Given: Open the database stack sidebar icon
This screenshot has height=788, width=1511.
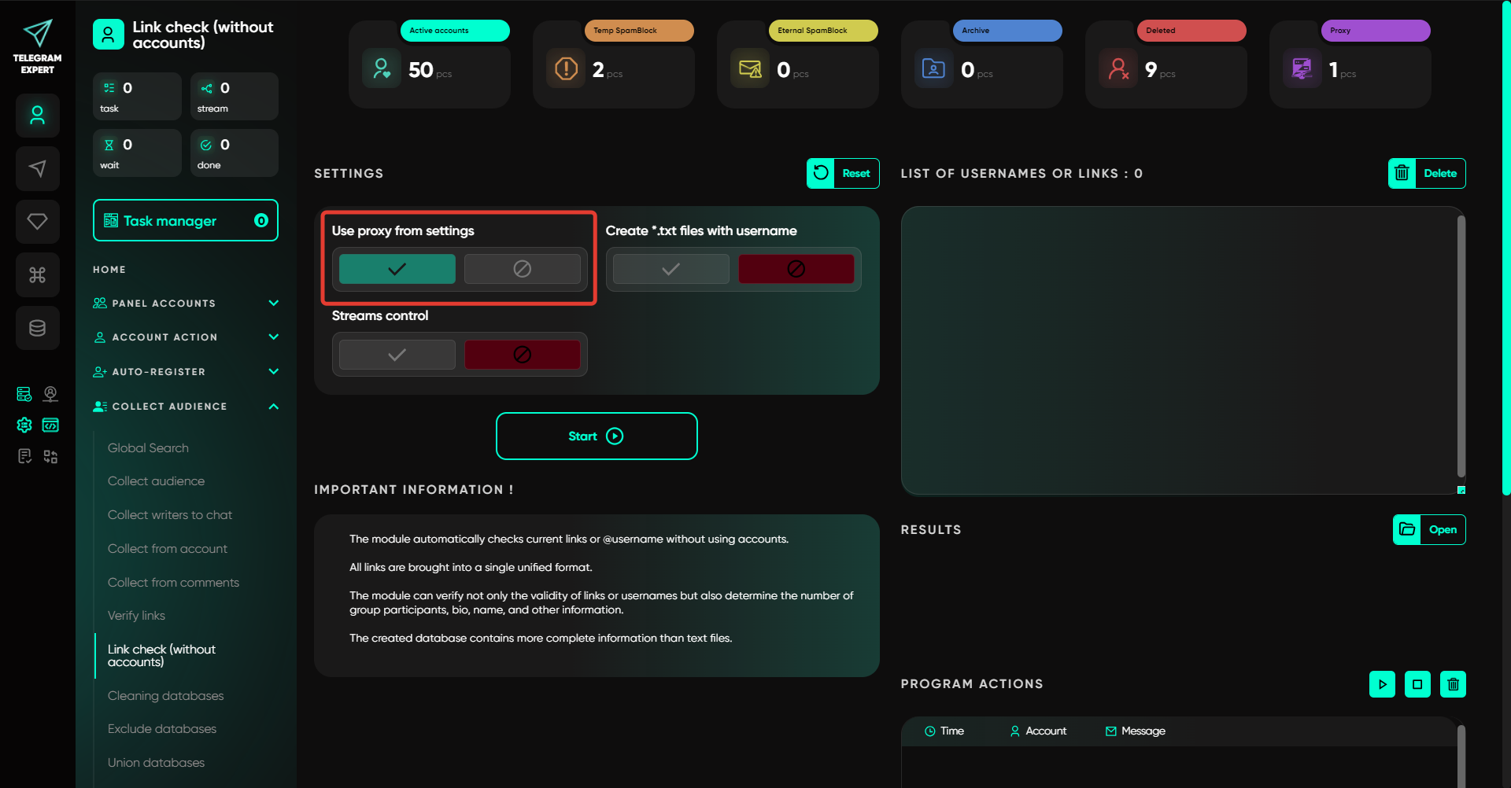Looking at the screenshot, I should pyautogui.click(x=37, y=328).
